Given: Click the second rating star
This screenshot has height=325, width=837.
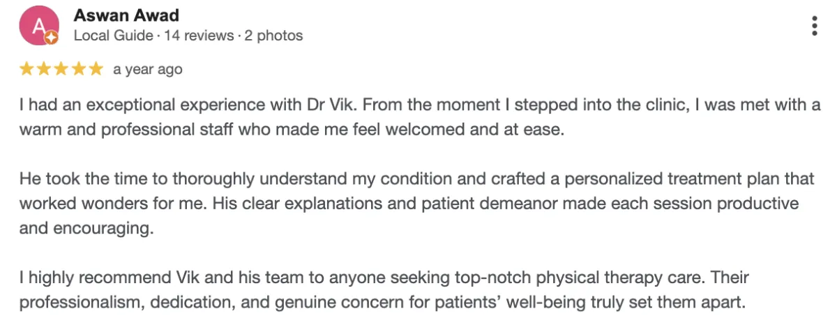Looking at the screenshot, I should tap(44, 69).
